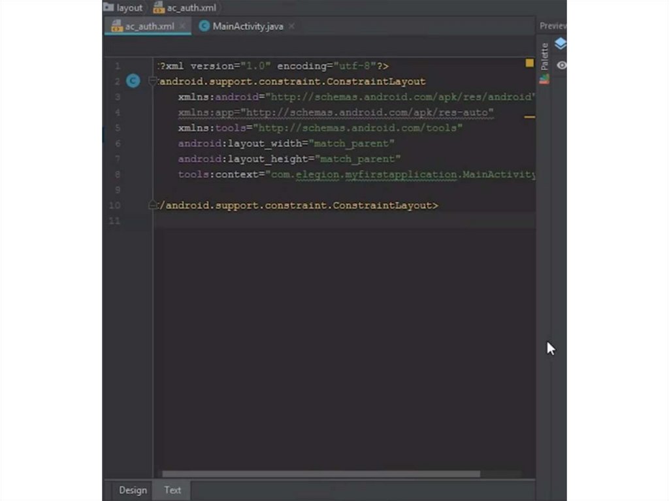
Task: Click the horizontal editor scrollbar
Action: tap(321, 474)
